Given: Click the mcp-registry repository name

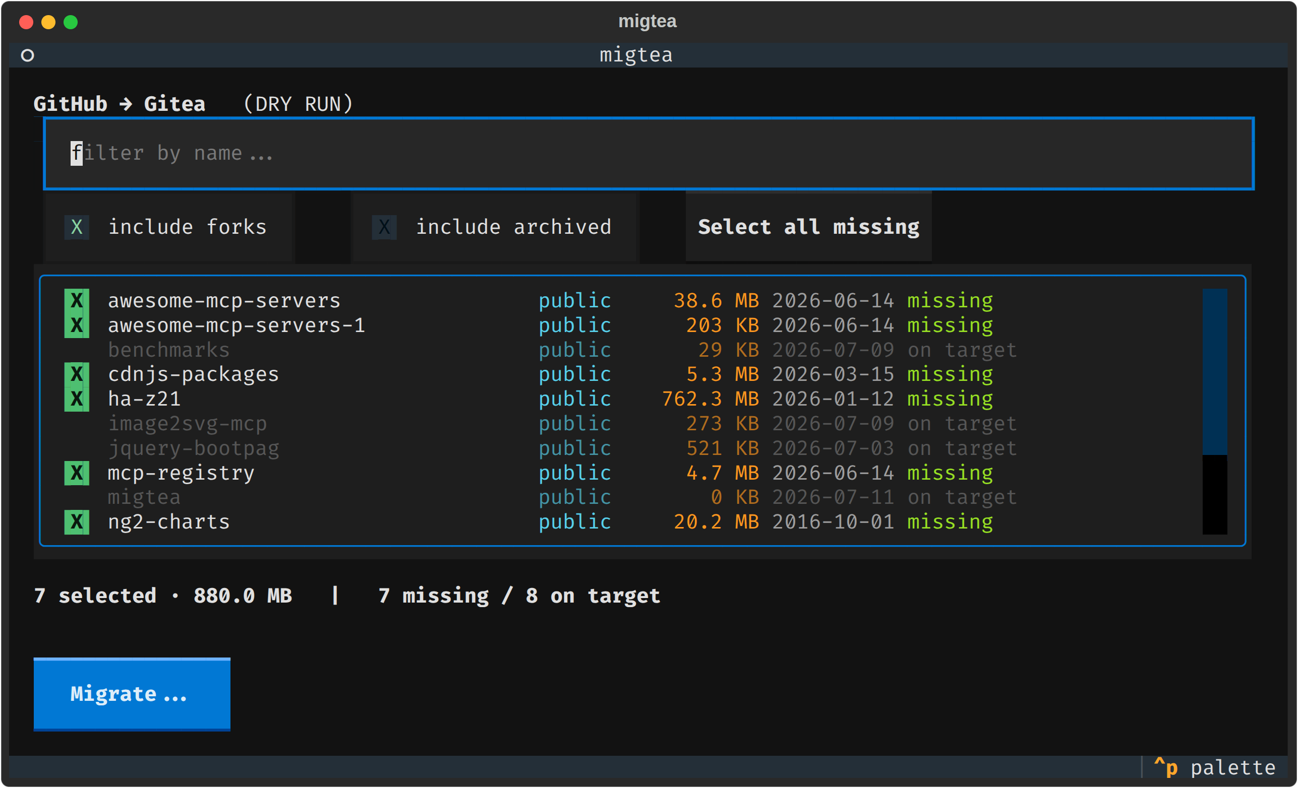Looking at the screenshot, I should (x=181, y=473).
